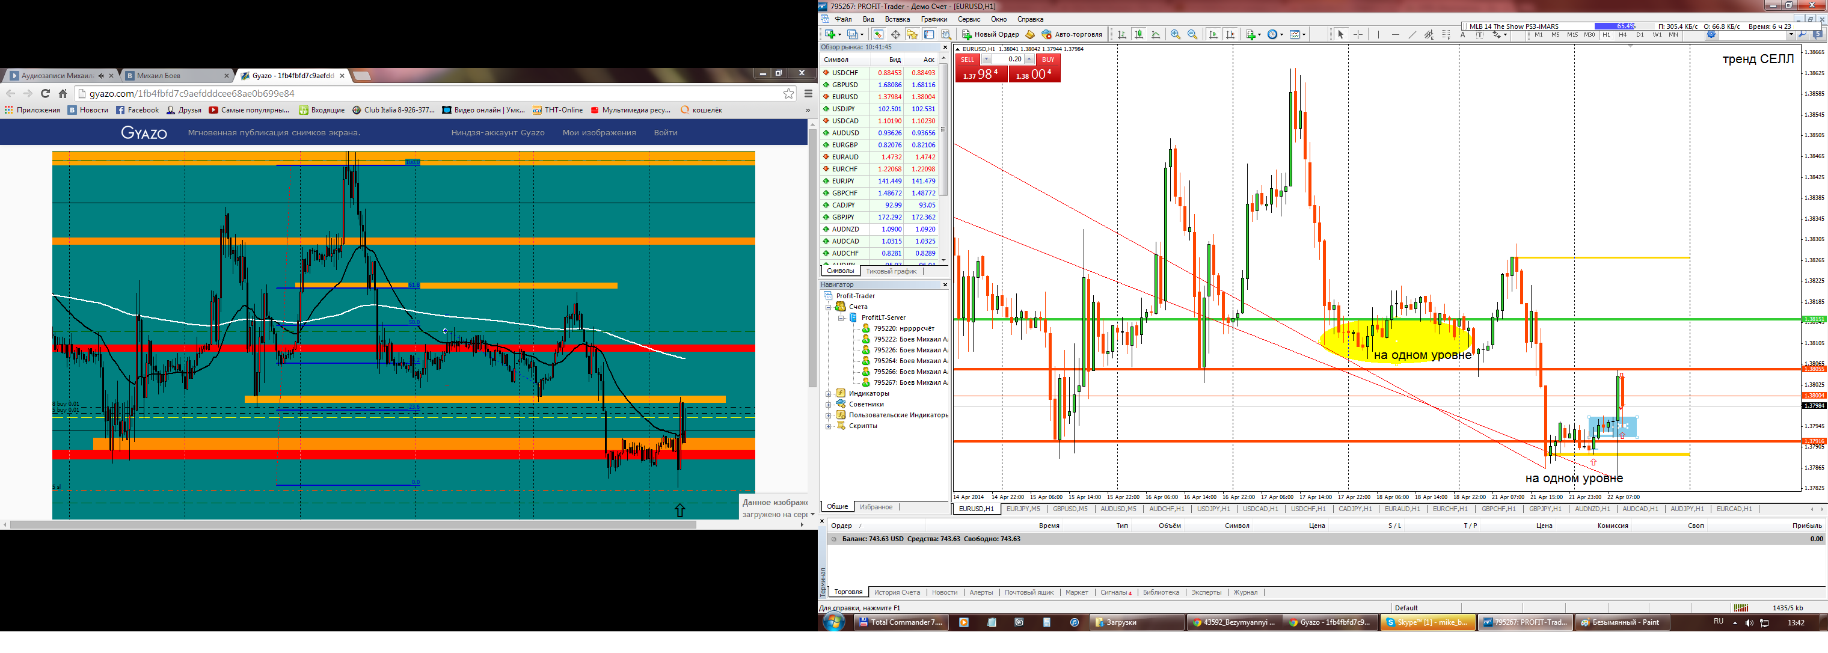The width and height of the screenshot is (1828, 653).
Task: Open the Сервис menu
Action: pyautogui.click(x=969, y=19)
